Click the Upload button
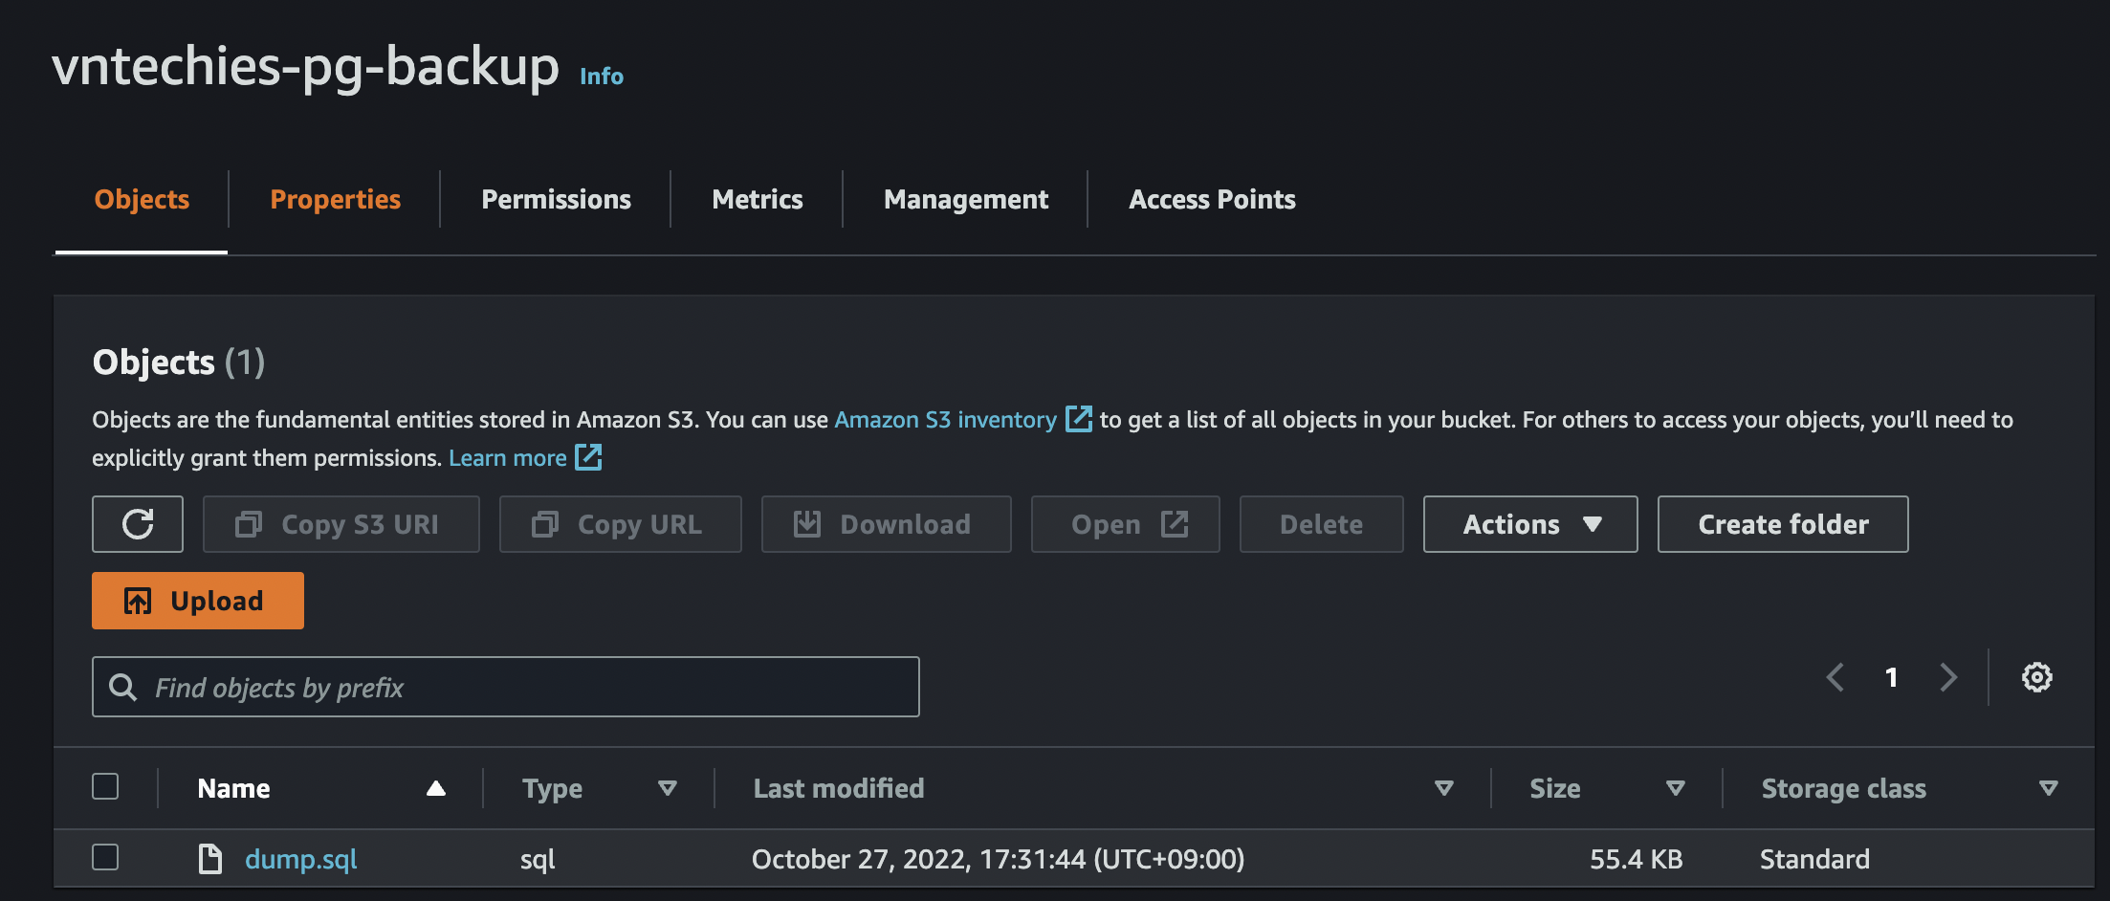 (x=198, y=601)
